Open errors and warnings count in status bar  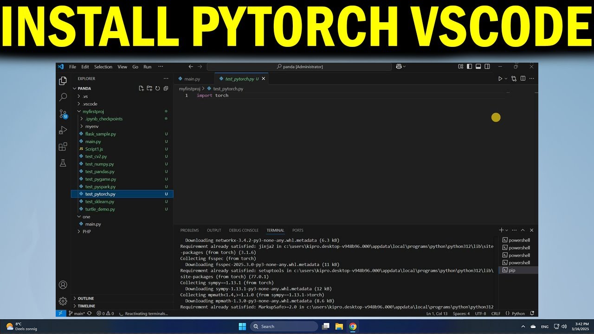(105, 314)
